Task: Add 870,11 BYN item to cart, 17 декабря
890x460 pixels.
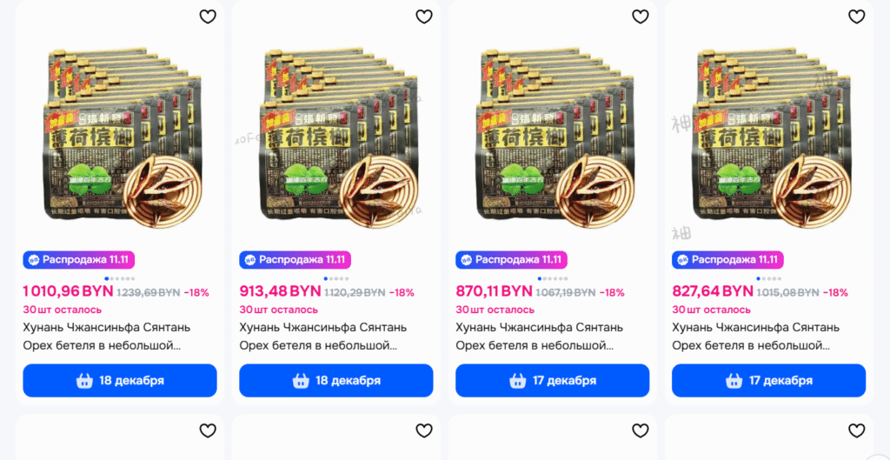Action: pos(552,381)
